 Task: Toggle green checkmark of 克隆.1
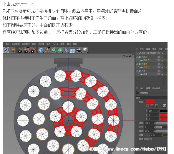(x=163, y=64)
